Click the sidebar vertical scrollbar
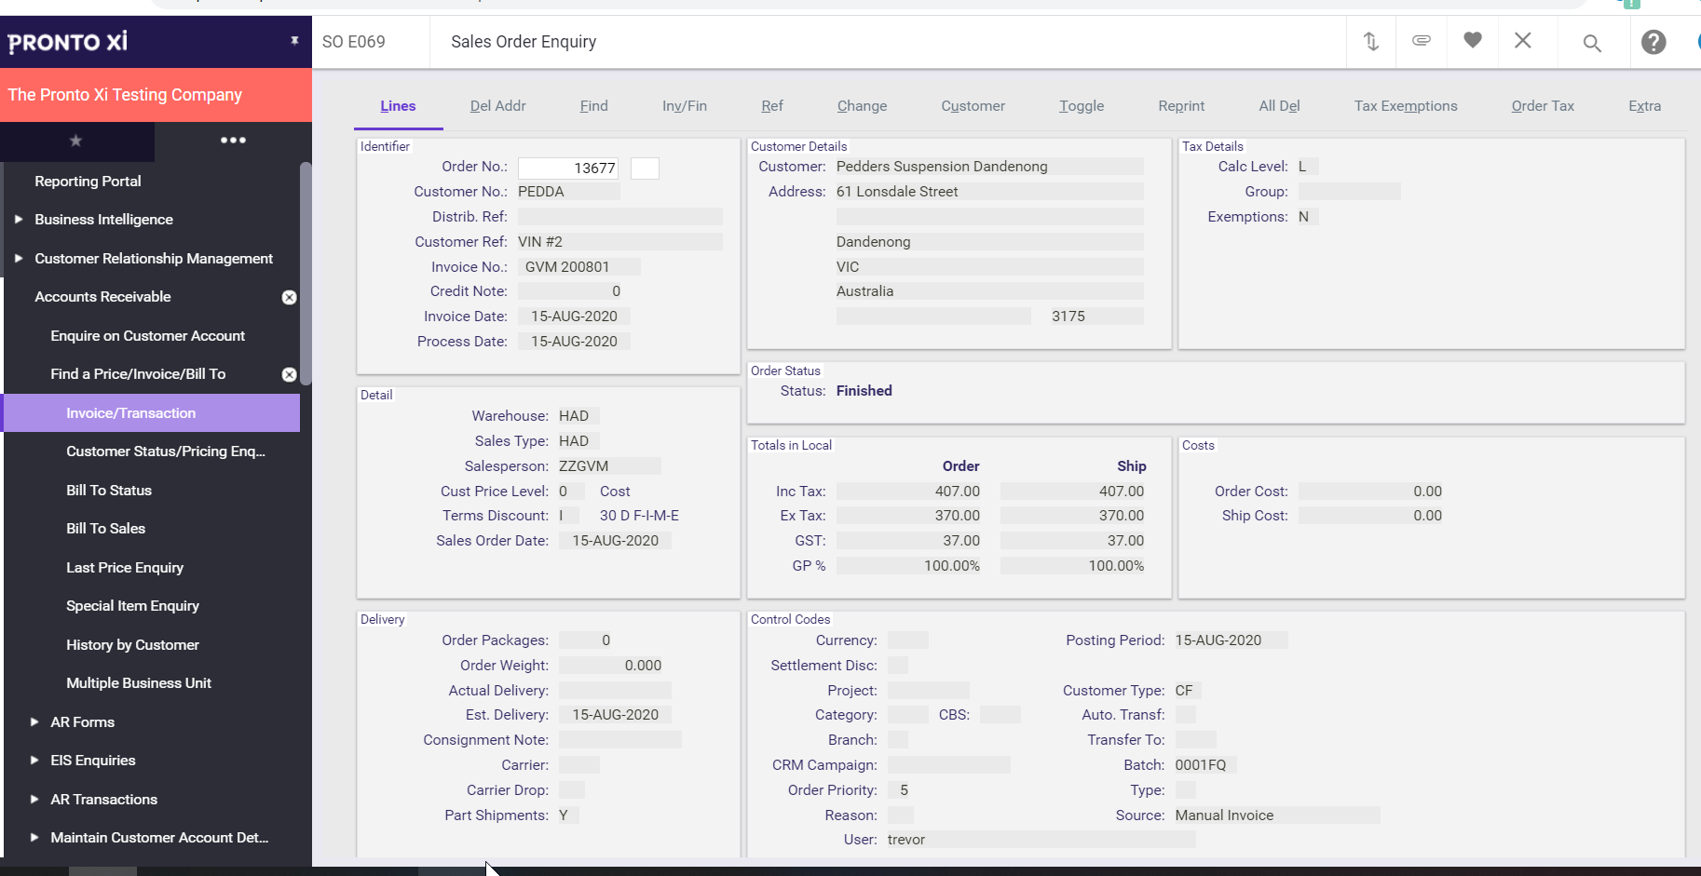Image resolution: width=1701 pixels, height=876 pixels. tap(306, 273)
